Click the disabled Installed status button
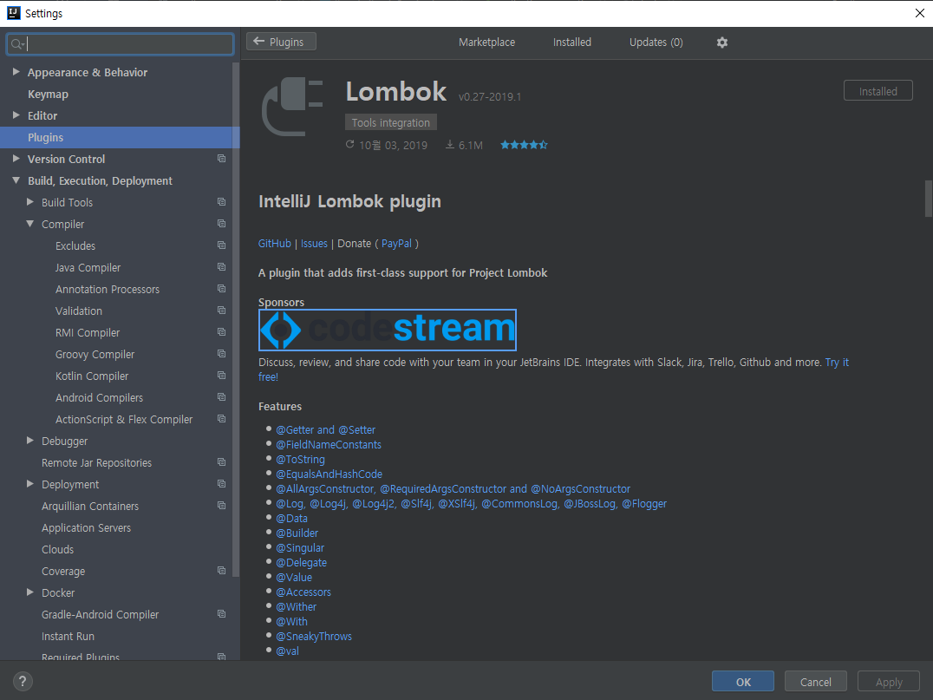933x700 pixels. pyautogui.click(x=878, y=91)
